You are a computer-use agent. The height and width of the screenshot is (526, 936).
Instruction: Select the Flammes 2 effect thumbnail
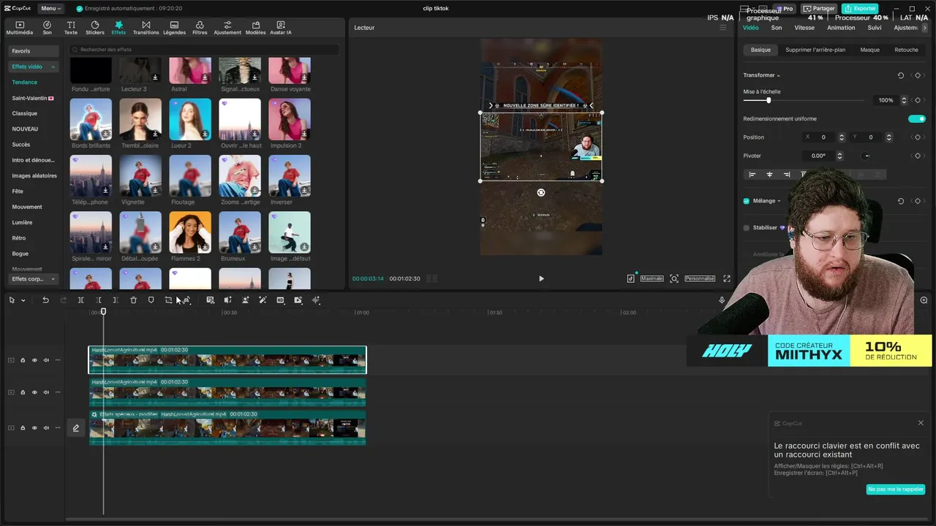[190, 232]
